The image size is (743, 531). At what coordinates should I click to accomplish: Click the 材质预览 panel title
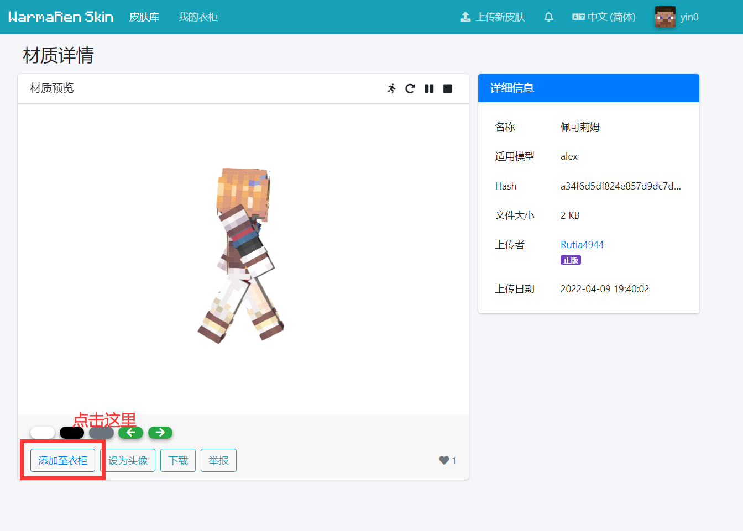(x=52, y=88)
